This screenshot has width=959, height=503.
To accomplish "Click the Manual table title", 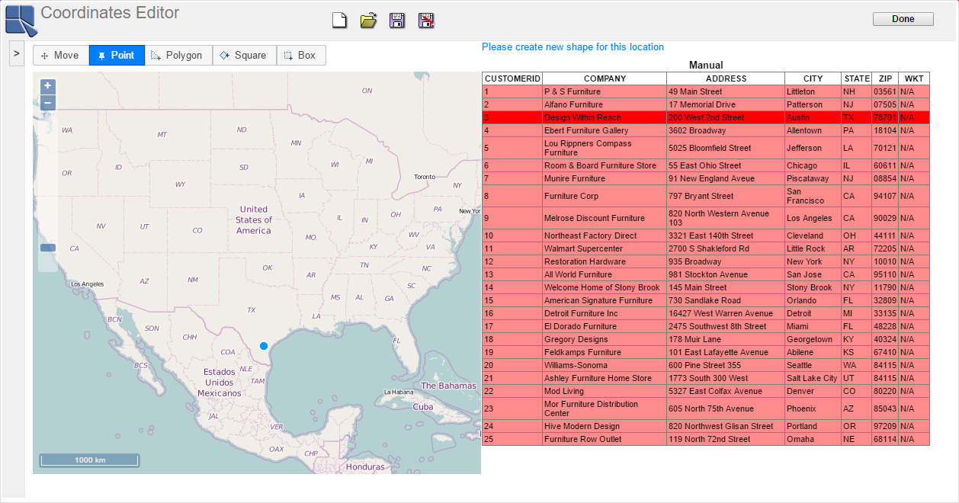I will click(x=706, y=66).
